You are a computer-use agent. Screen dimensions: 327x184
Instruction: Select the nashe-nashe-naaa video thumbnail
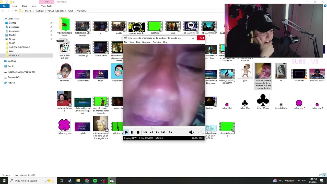(64, 101)
